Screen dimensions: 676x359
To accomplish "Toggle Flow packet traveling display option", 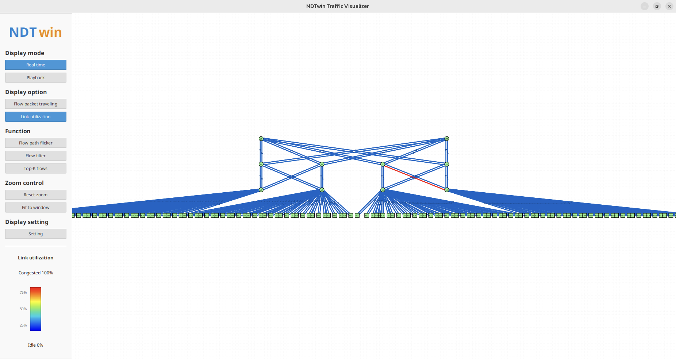I will coord(36,104).
